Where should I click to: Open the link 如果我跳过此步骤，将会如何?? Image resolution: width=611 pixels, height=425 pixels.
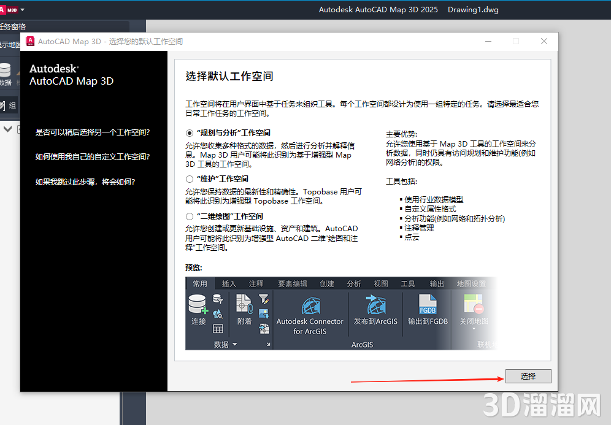85,182
